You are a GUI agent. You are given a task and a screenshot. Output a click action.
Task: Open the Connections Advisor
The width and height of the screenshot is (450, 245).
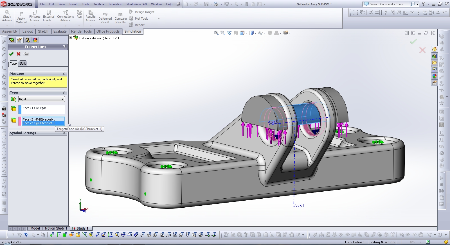[65, 16]
